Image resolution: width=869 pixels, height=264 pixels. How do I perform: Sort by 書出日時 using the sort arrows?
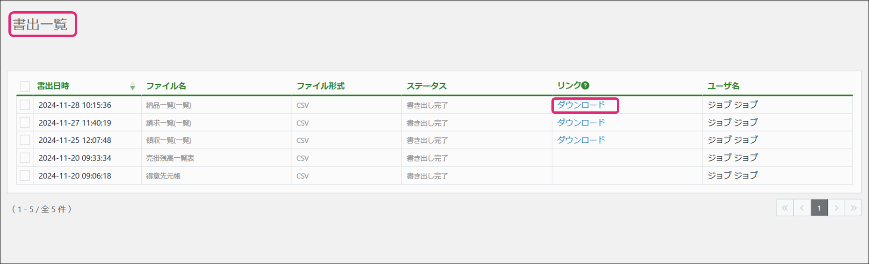click(x=132, y=86)
